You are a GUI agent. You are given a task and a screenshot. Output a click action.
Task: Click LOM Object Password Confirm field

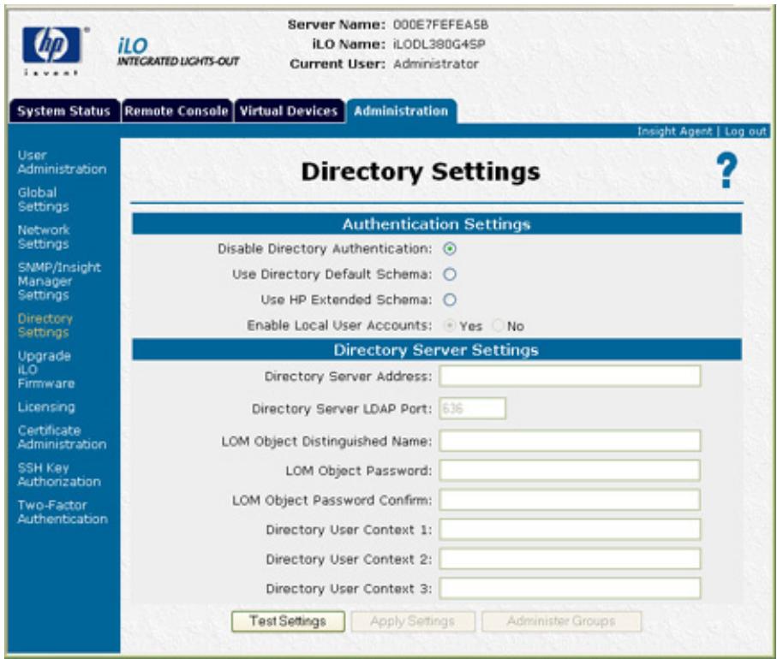tap(570, 500)
